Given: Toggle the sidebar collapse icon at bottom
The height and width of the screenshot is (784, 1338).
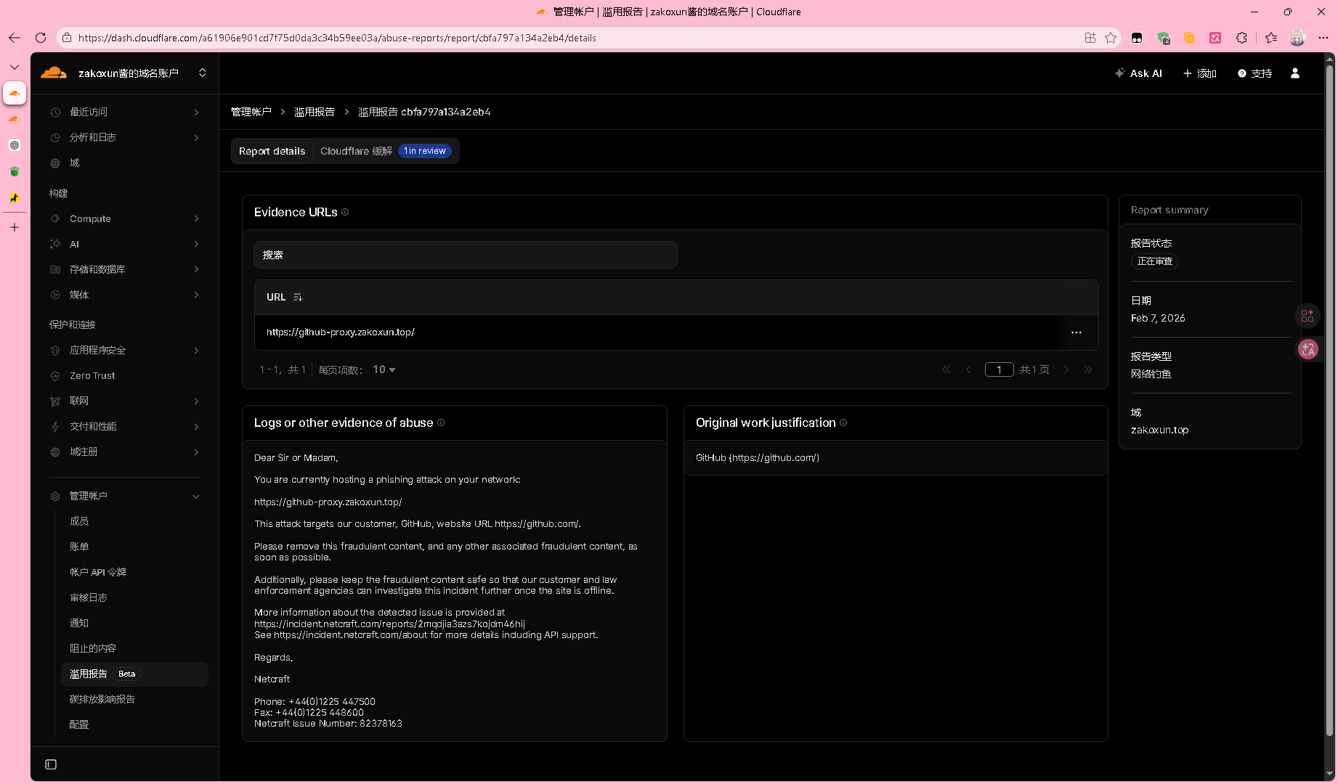Looking at the screenshot, I should [51, 764].
